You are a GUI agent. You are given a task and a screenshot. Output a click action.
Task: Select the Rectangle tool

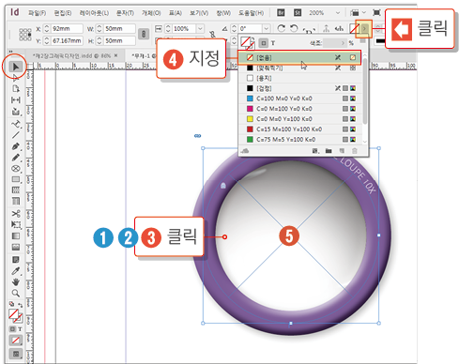pyautogui.click(x=15, y=179)
